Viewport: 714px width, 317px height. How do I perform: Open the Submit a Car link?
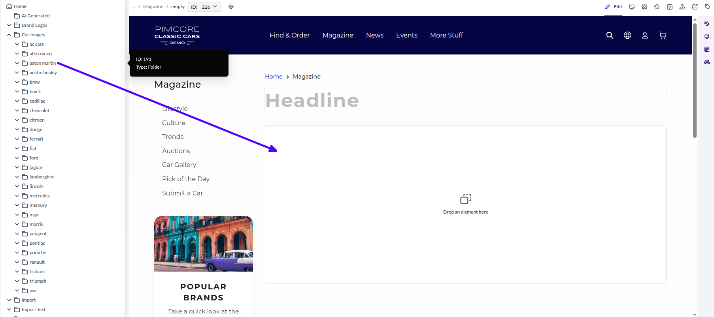(x=183, y=193)
